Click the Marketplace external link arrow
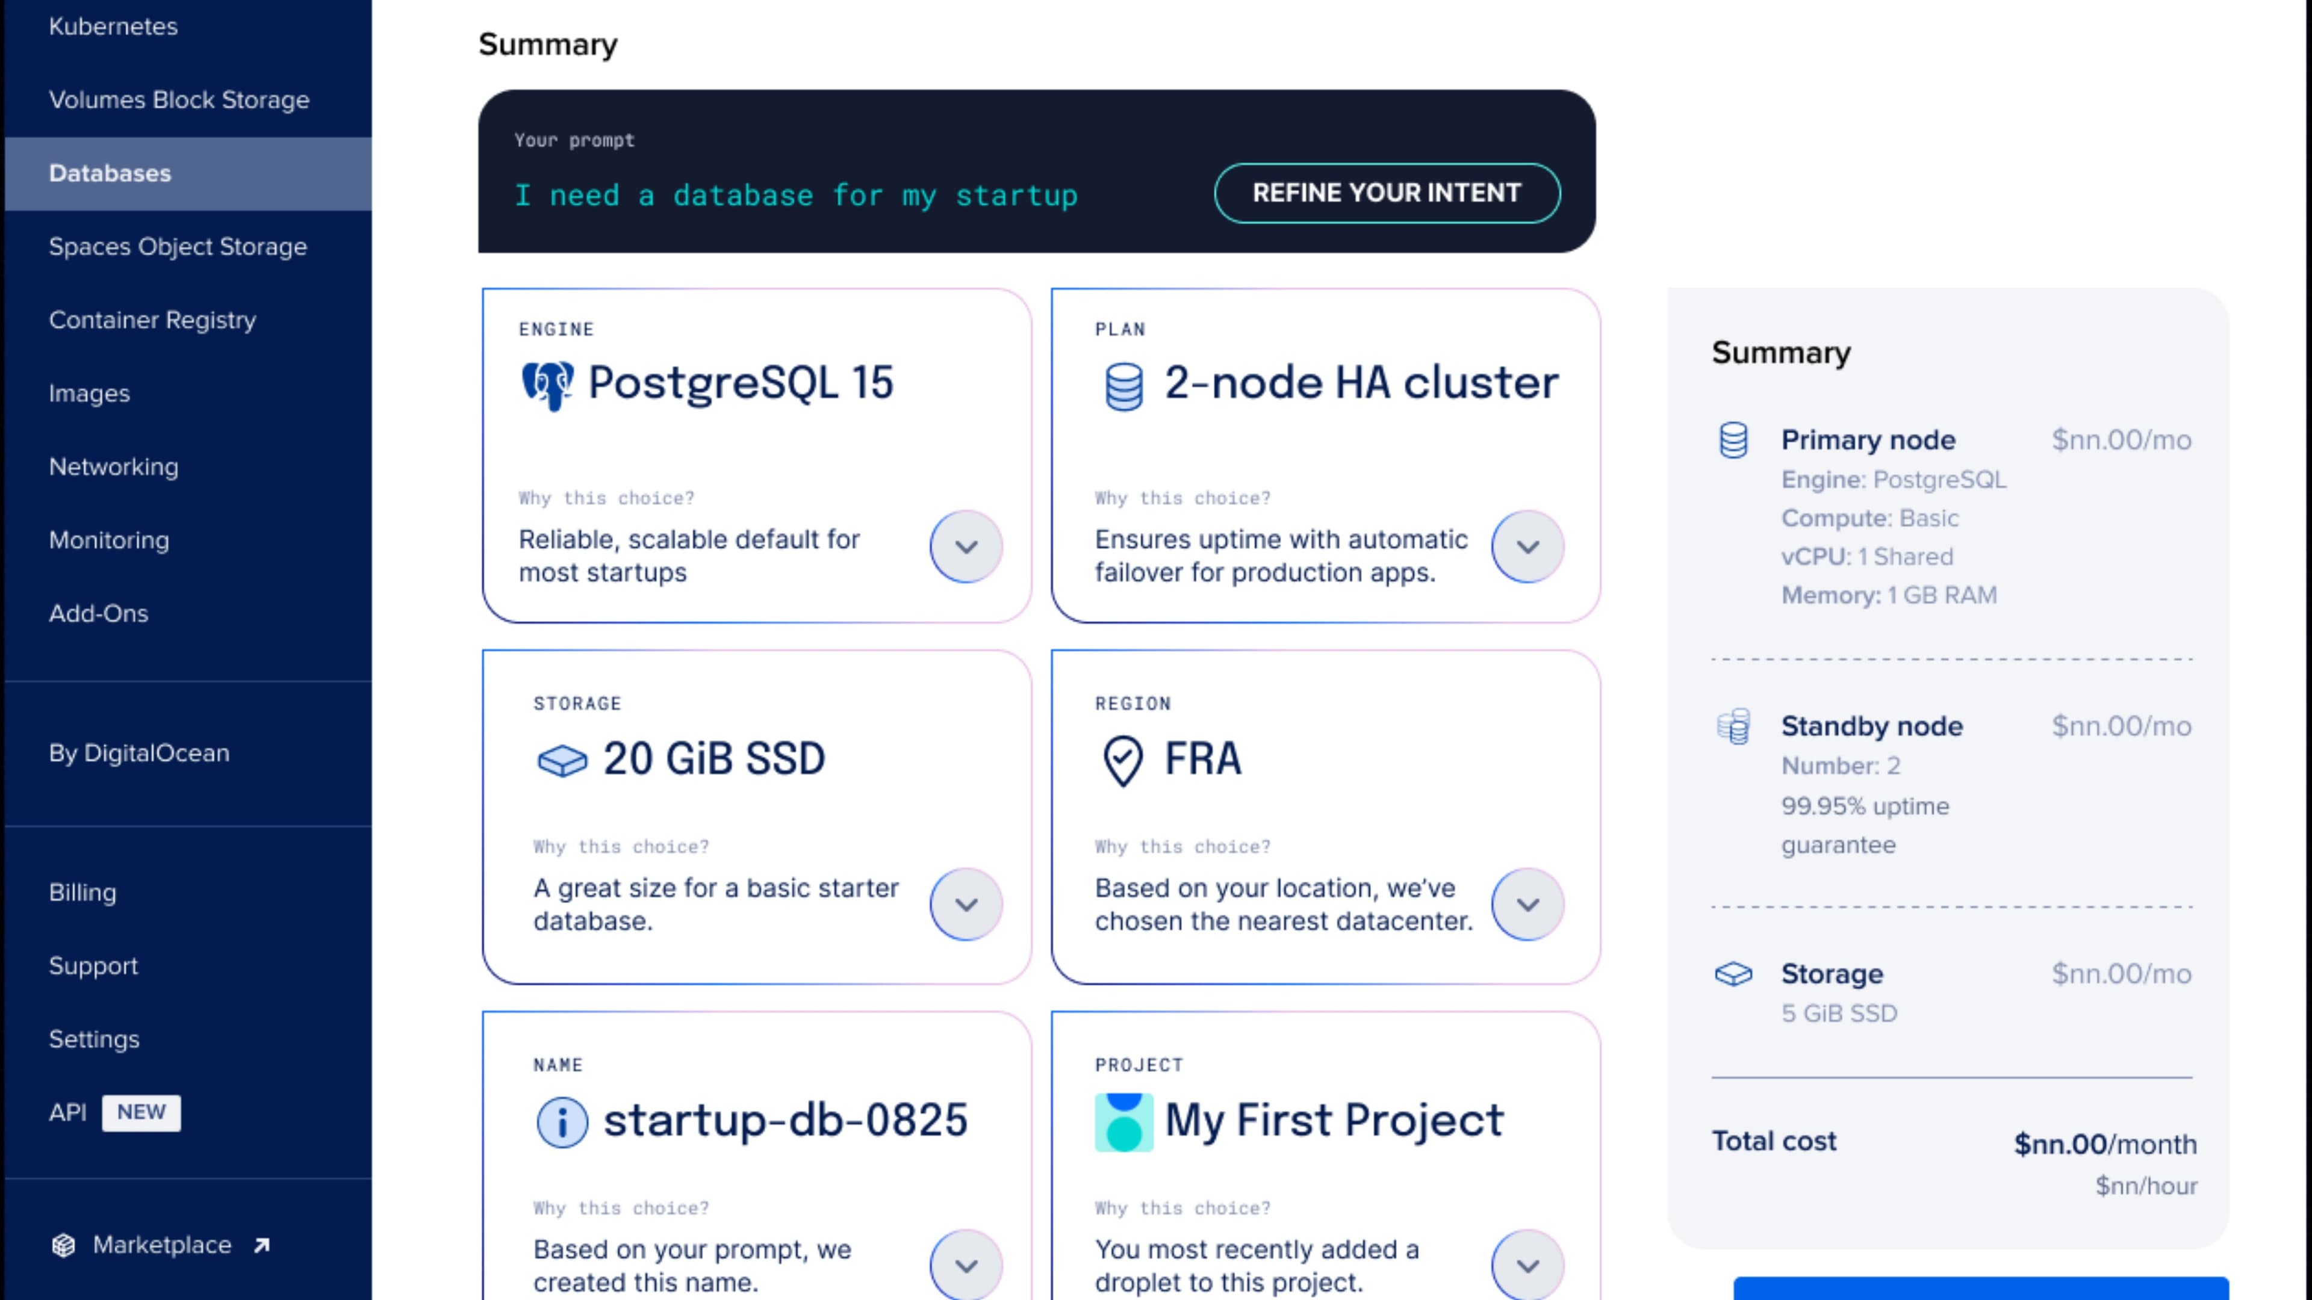The height and width of the screenshot is (1300, 2312). coord(261,1245)
